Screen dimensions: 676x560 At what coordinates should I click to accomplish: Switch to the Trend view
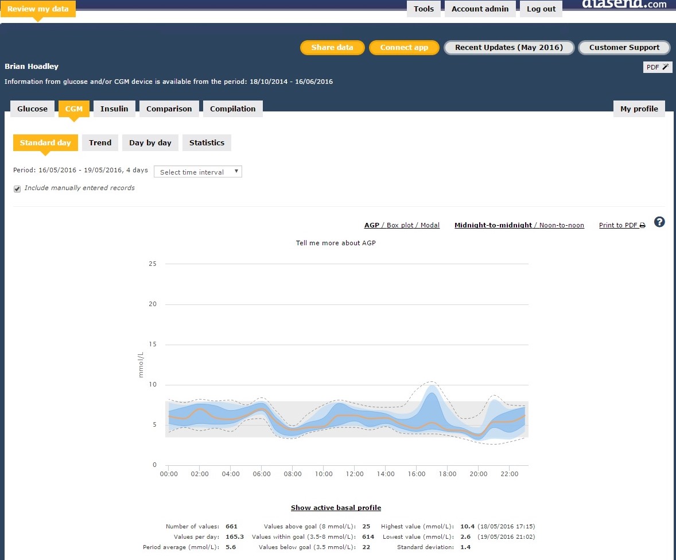coord(100,142)
